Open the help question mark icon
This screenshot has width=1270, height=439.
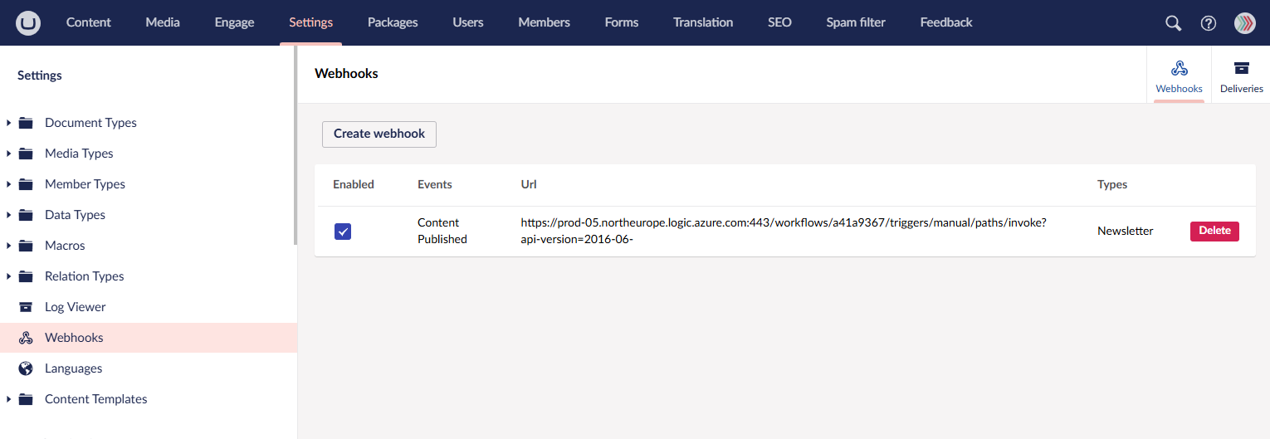1209,23
